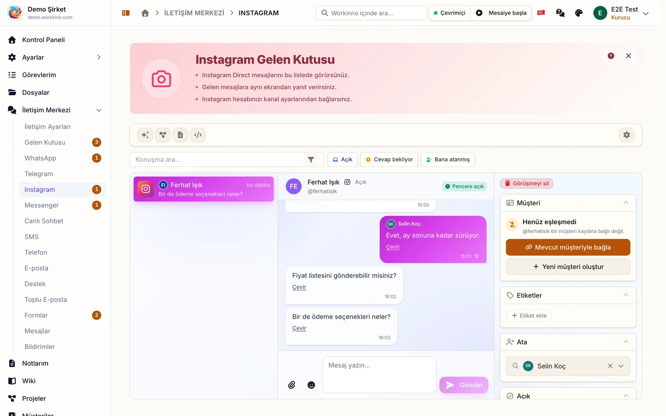
Task: Add a tag with Etiket ekle
Action: (x=529, y=316)
